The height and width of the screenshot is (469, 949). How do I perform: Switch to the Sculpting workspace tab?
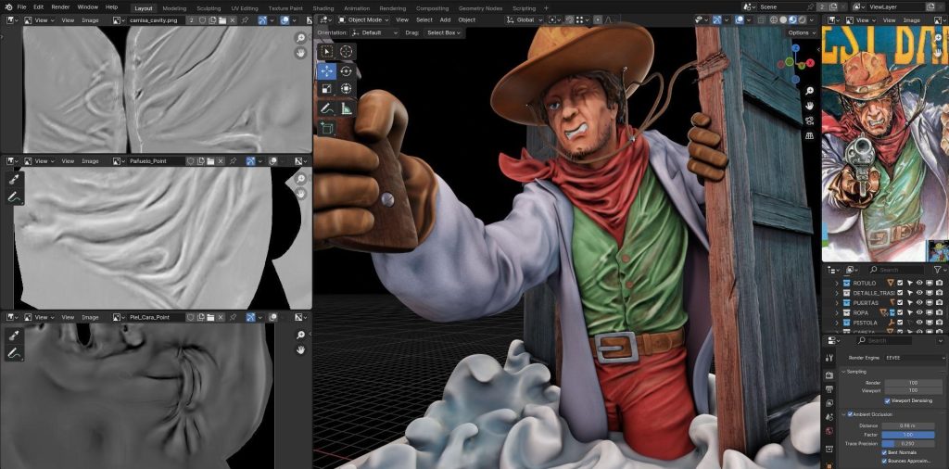[x=209, y=8]
